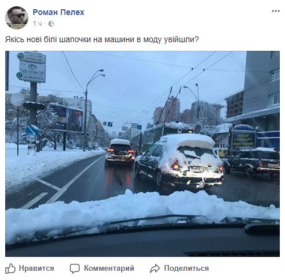The height and width of the screenshot is (280, 285).
Task: Click the Комментарий button label
Action: coord(109,268)
